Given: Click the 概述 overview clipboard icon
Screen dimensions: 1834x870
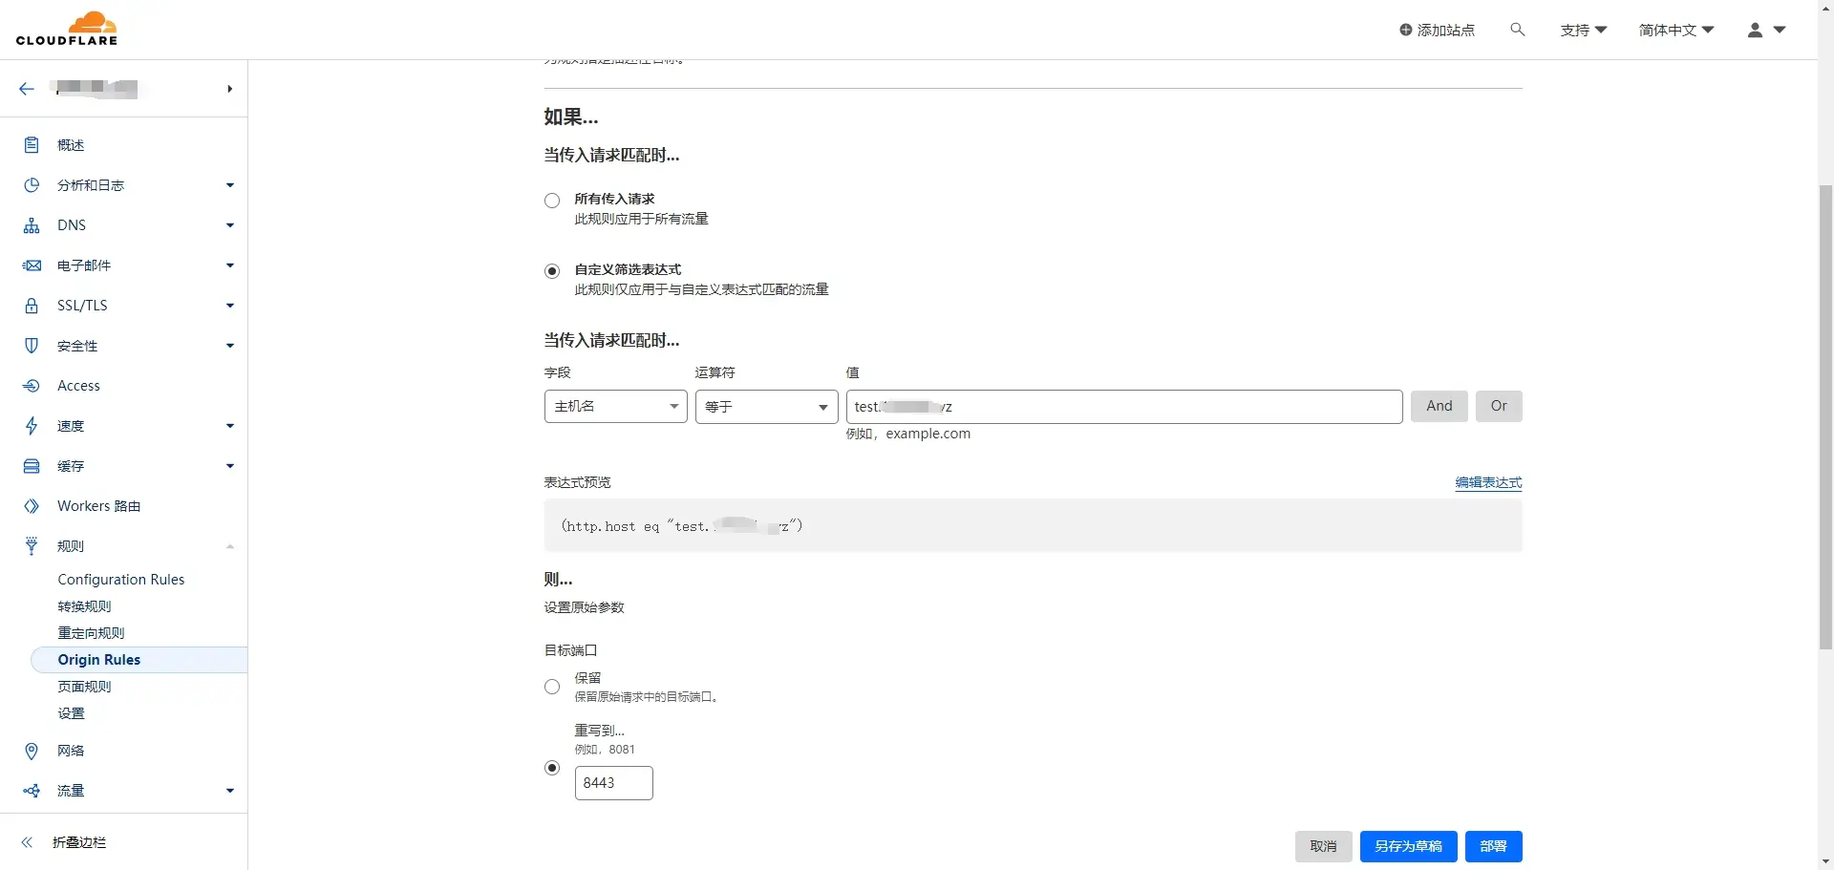Looking at the screenshot, I should [x=32, y=145].
